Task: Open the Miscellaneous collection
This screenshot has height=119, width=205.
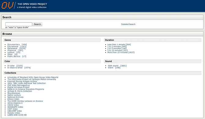Action: click(x=14, y=93)
